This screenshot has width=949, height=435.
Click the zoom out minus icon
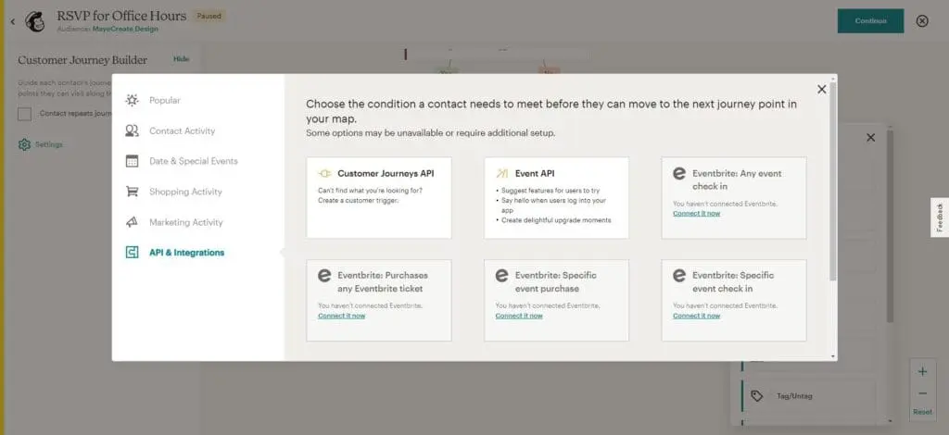(x=922, y=392)
